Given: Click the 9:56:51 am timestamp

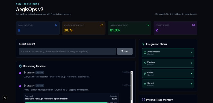Looking at the screenshot, I should tap(126, 72).
